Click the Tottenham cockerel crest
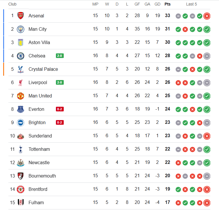 [x=21, y=149]
